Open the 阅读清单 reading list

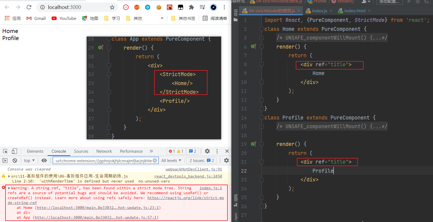[x=215, y=18]
